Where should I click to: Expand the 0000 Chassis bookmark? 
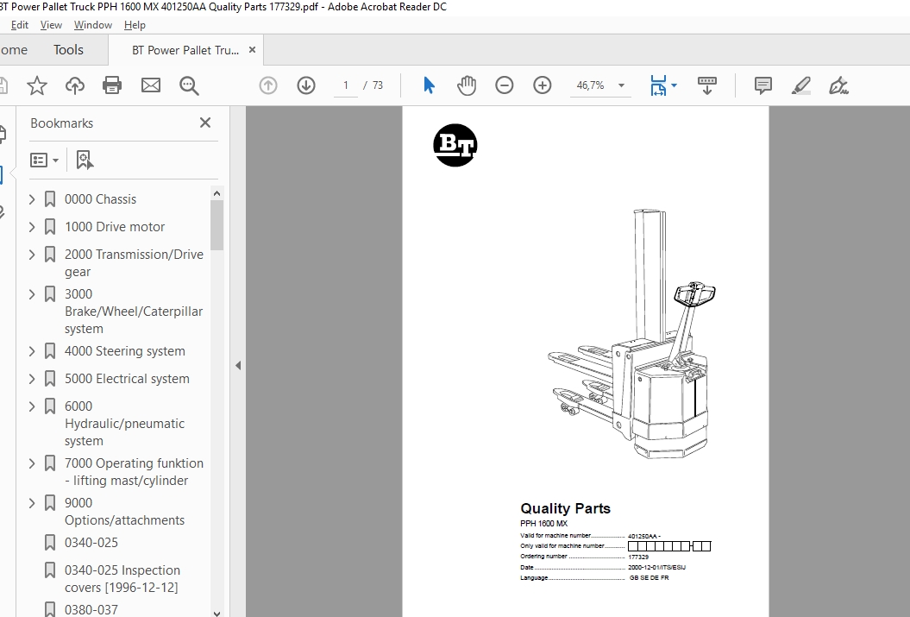(x=32, y=199)
